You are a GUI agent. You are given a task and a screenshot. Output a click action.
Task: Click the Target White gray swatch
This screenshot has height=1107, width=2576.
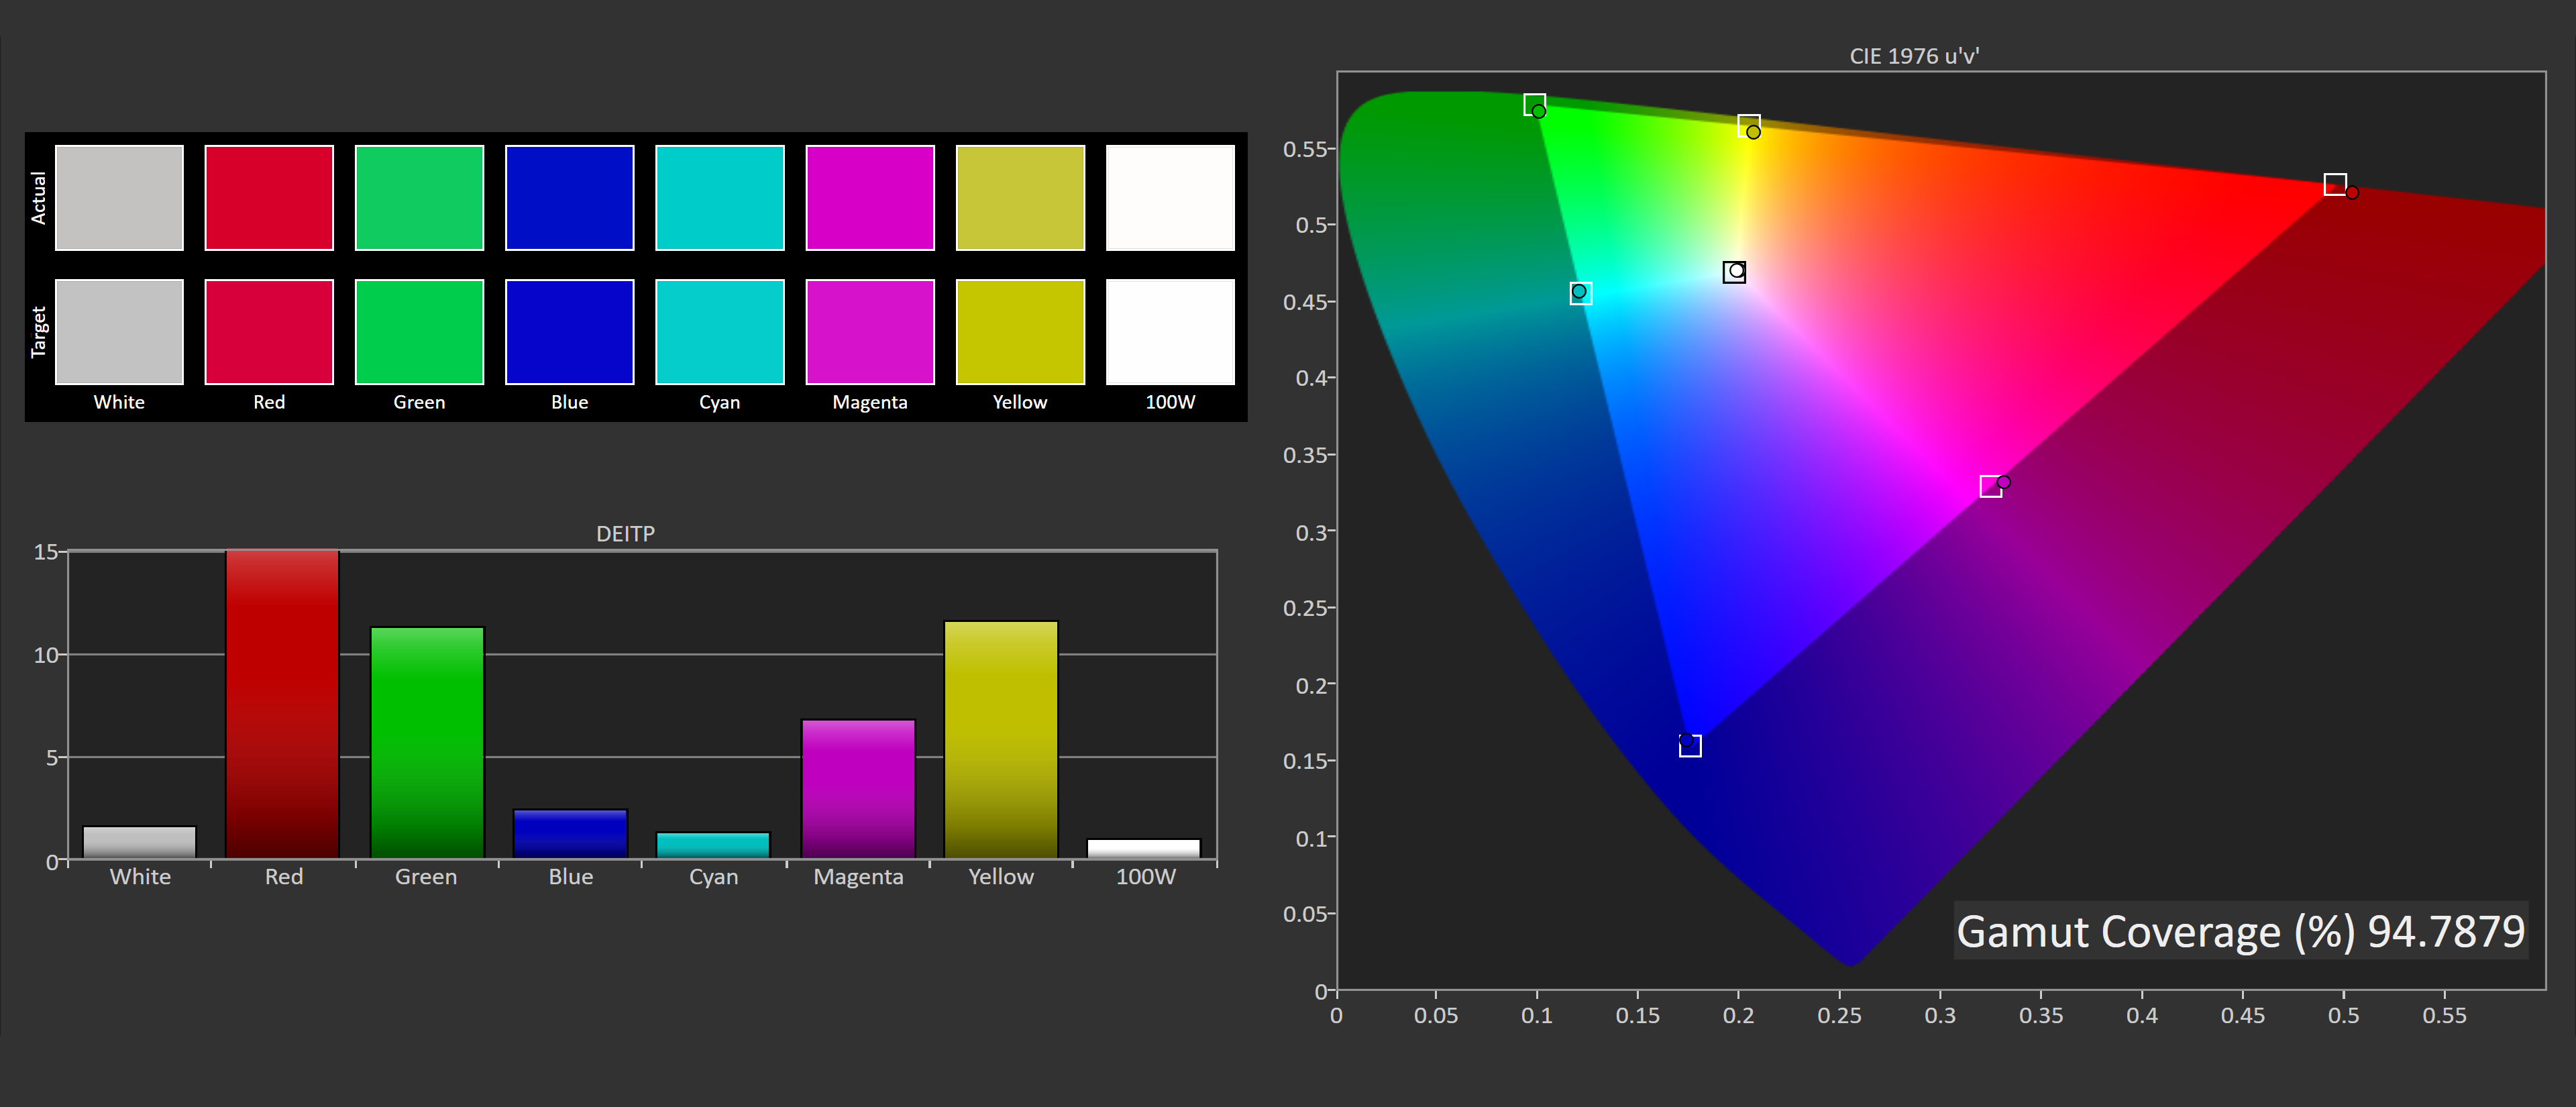pos(119,331)
